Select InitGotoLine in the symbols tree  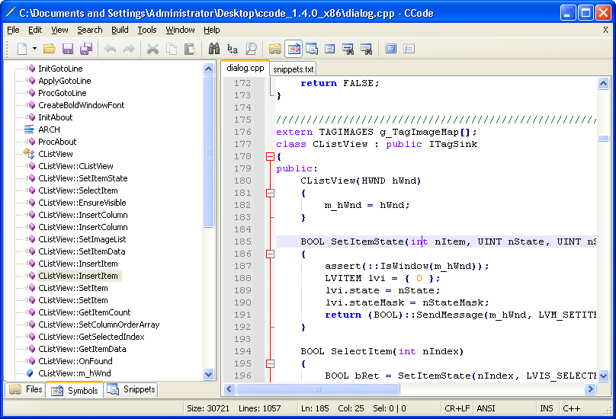[60, 69]
